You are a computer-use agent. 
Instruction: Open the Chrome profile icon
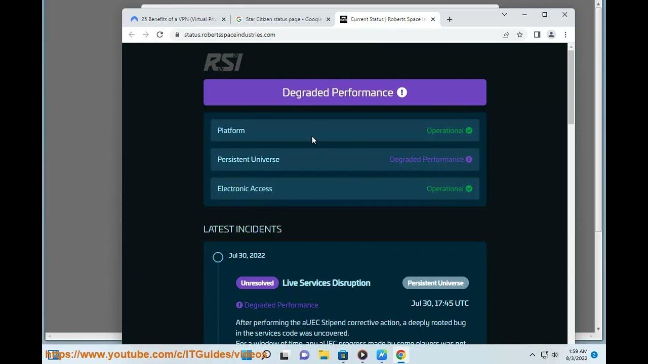551,35
